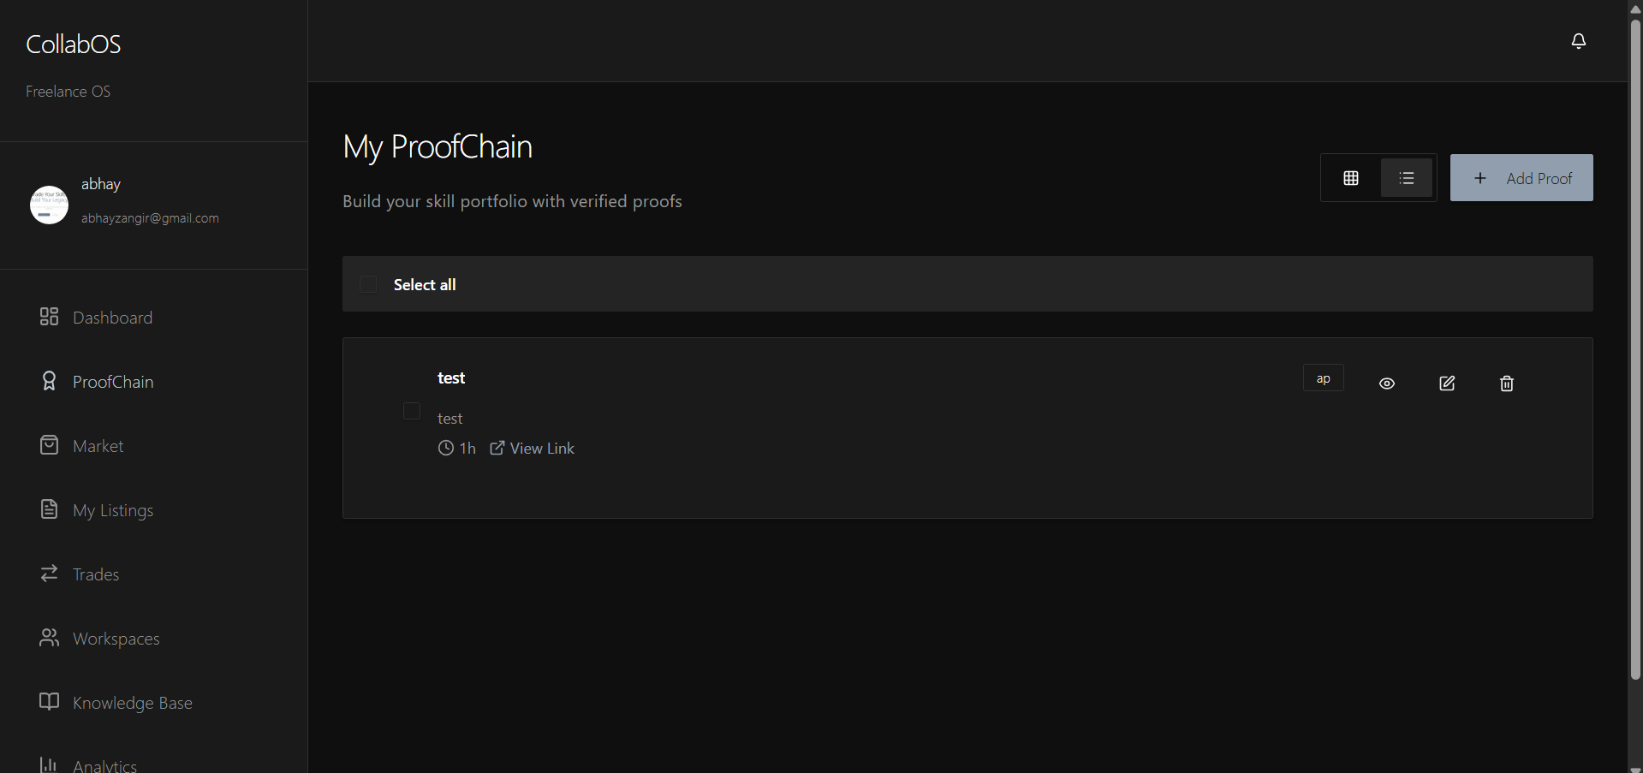
Task: Open Knowledge Base from sidebar
Action: click(132, 703)
